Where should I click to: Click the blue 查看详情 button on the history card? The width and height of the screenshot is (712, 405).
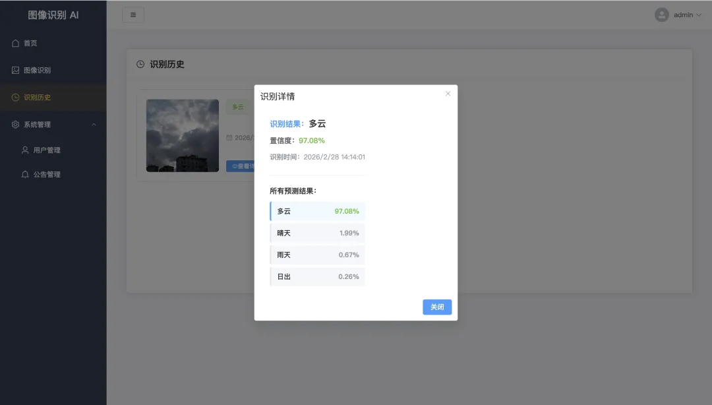coord(240,166)
